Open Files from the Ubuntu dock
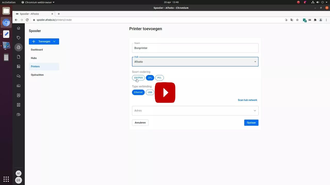 [x=6, y=11]
